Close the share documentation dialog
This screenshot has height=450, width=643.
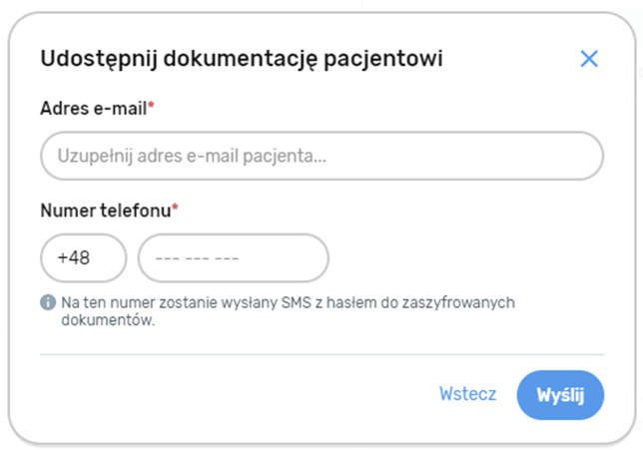[x=589, y=59]
